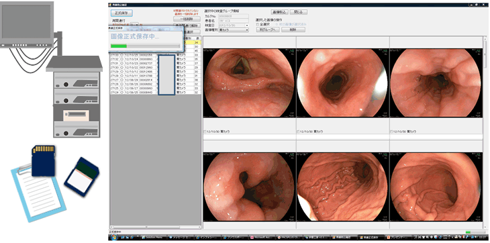The height and width of the screenshot is (243, 490).
Task: Click the 画像正式保存中 progress bar
Action: pos(145,46)
